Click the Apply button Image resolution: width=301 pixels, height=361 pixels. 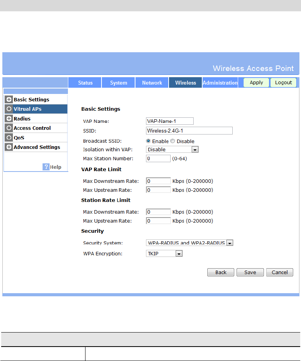pyautogui.click(x=256, y=82)
